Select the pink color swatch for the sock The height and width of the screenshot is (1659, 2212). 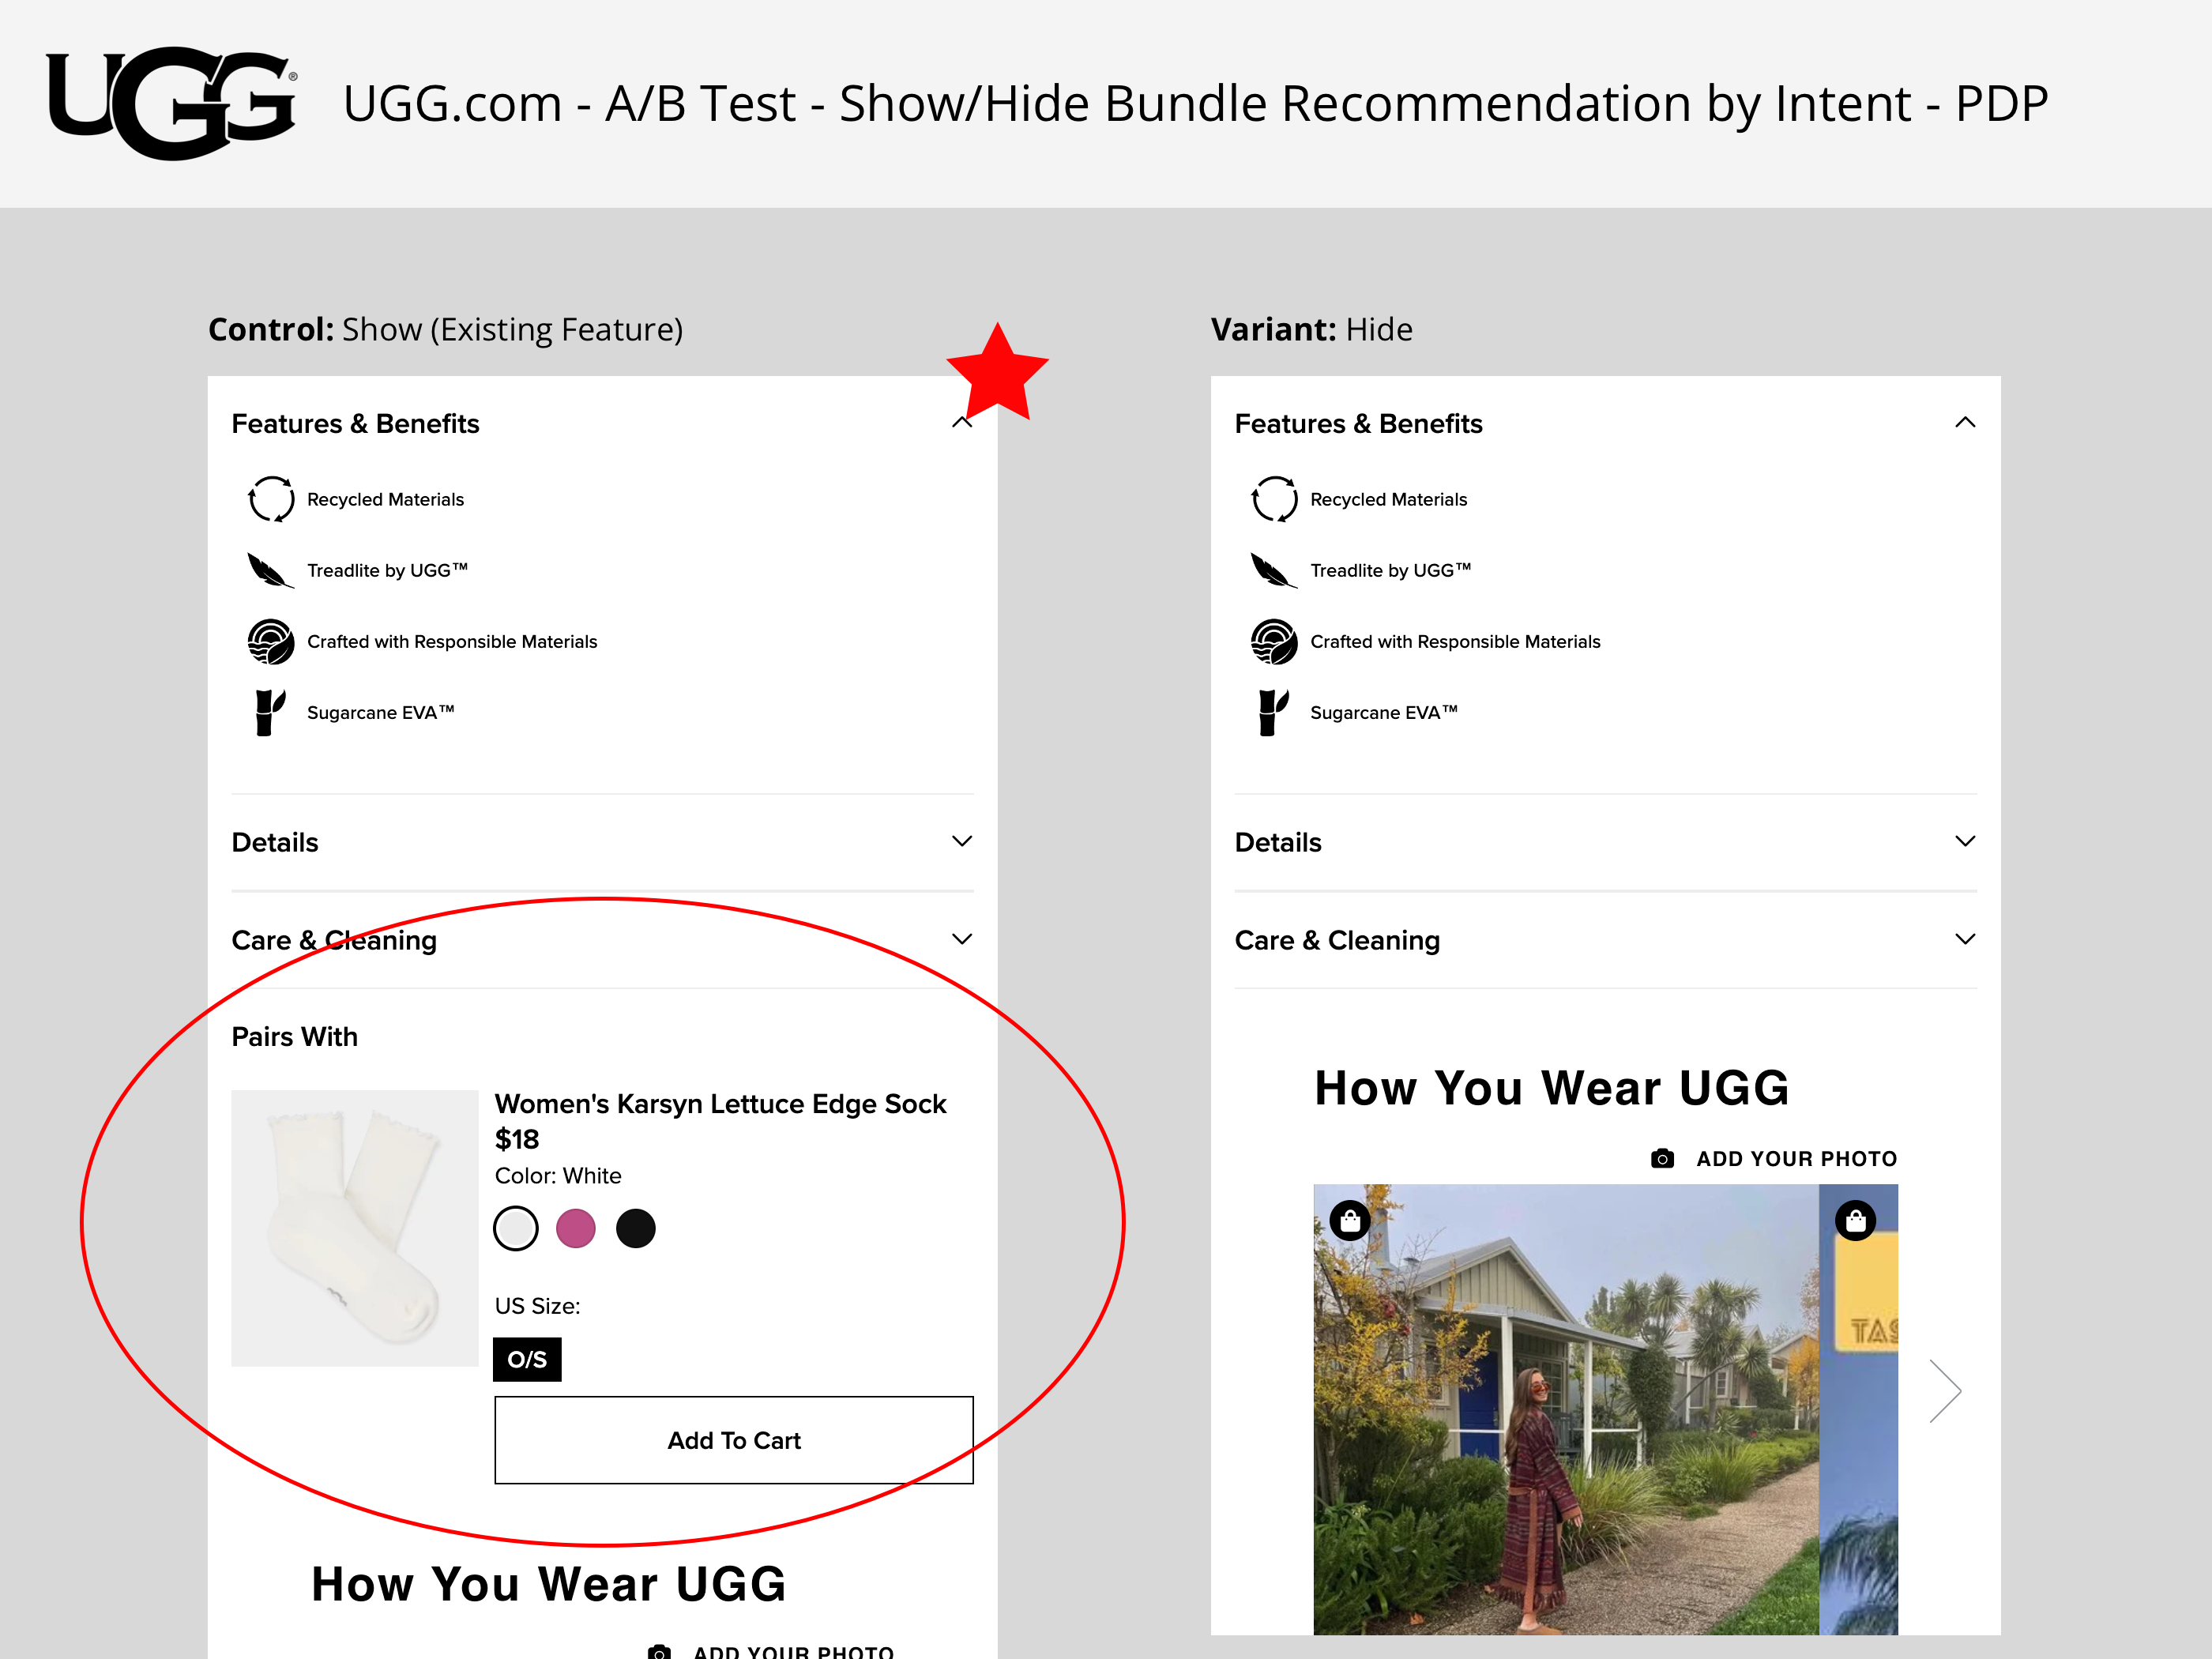[x=576, y=1228]
